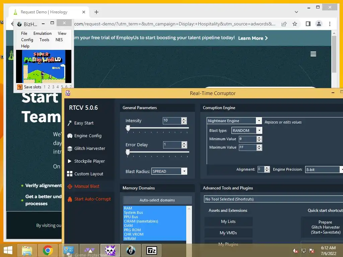
Task: Click the RTC window title bar logo icon
Action: [x=68, y=93]
